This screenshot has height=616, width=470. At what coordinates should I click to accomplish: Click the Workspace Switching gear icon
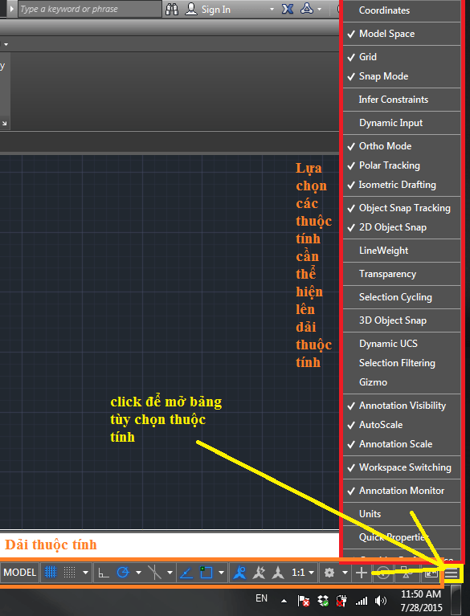pos(329,573)
